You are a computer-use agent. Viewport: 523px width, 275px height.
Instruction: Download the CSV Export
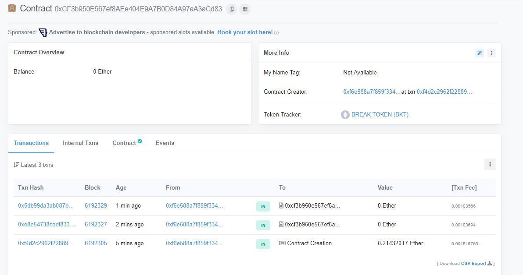[473, 263]
